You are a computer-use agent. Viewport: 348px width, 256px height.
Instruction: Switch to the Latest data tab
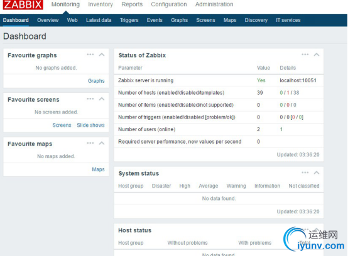[99, 20]
